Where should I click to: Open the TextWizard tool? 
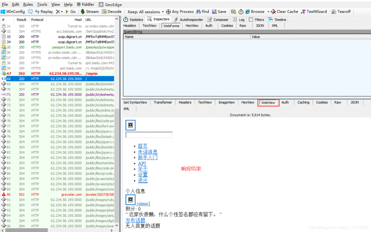coord(314,12)
